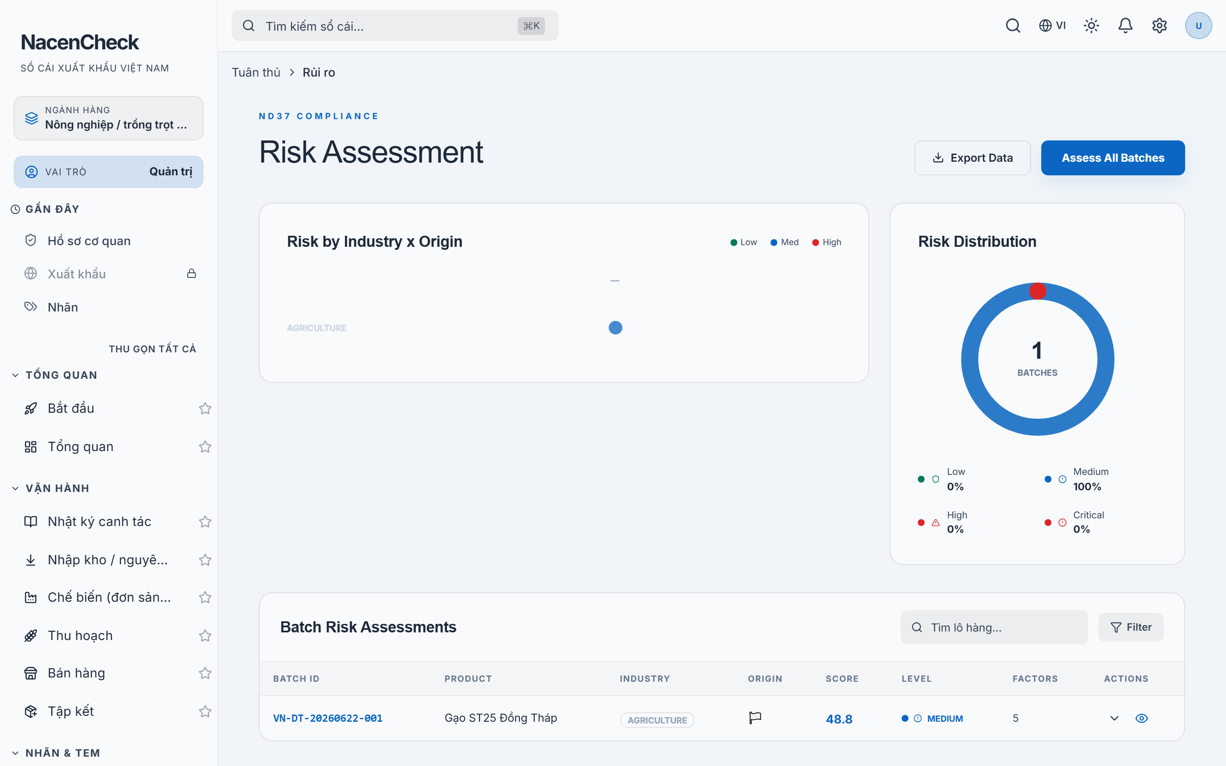This screenshot has height=766, width=1226.
Task: Open Hồ sơ cơ quan recent item
Action: 109,240
